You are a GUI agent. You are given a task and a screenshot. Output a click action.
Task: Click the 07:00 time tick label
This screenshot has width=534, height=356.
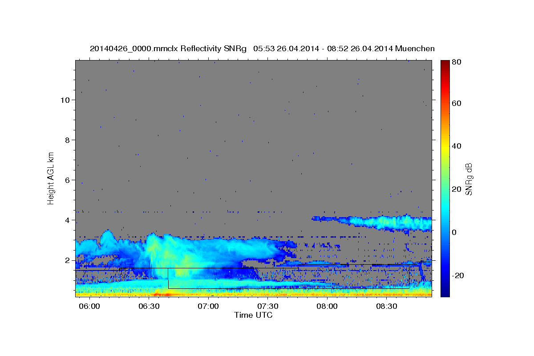[x=208, y=307]
